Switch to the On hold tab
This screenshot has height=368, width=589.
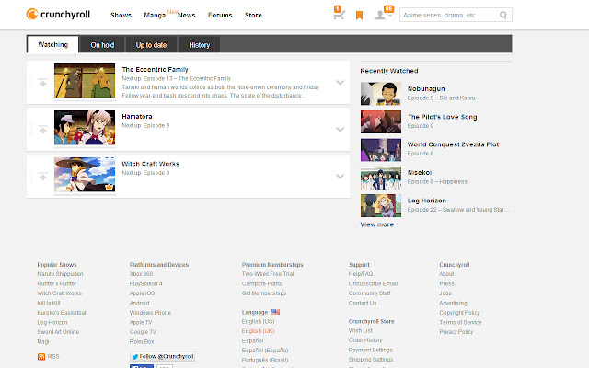pos(102,45)
